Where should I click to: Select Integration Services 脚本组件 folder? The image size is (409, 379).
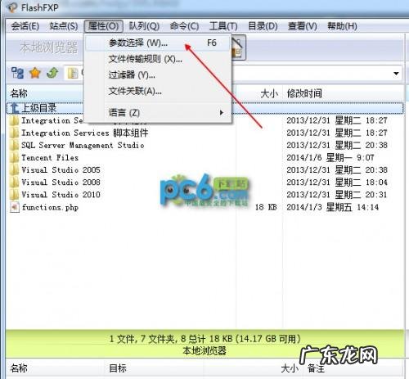(85, 133)
